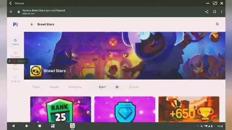
Task: Click the battery icon in system tray
Action: (x=212, y=126)
